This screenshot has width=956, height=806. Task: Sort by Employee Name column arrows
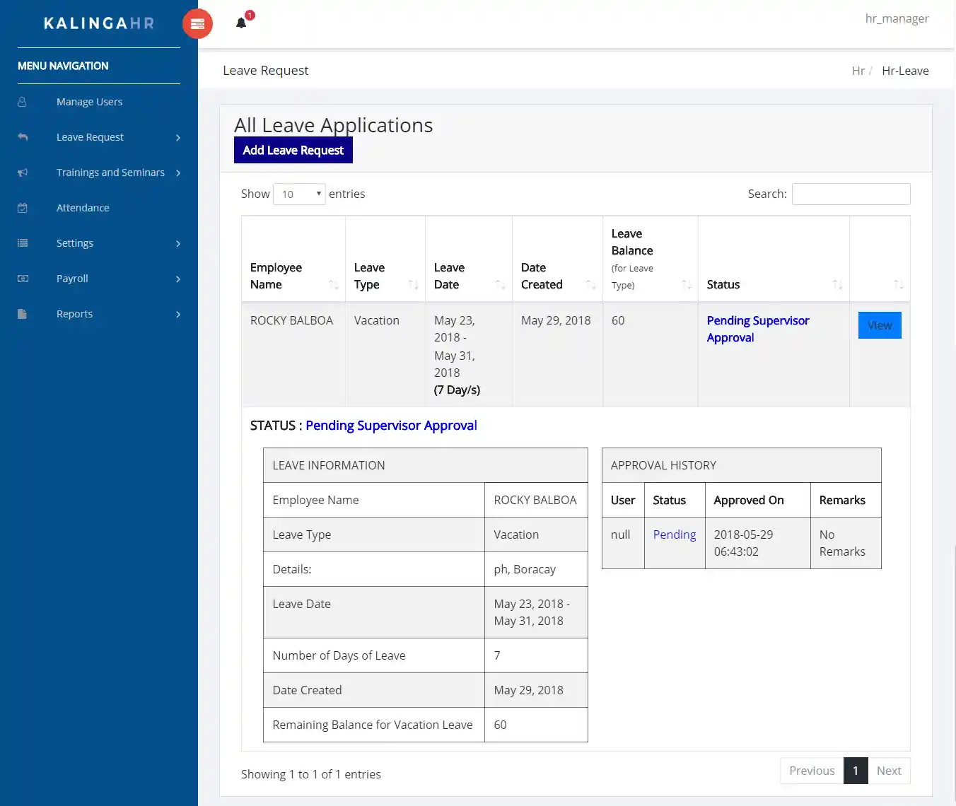coord(334,284)
